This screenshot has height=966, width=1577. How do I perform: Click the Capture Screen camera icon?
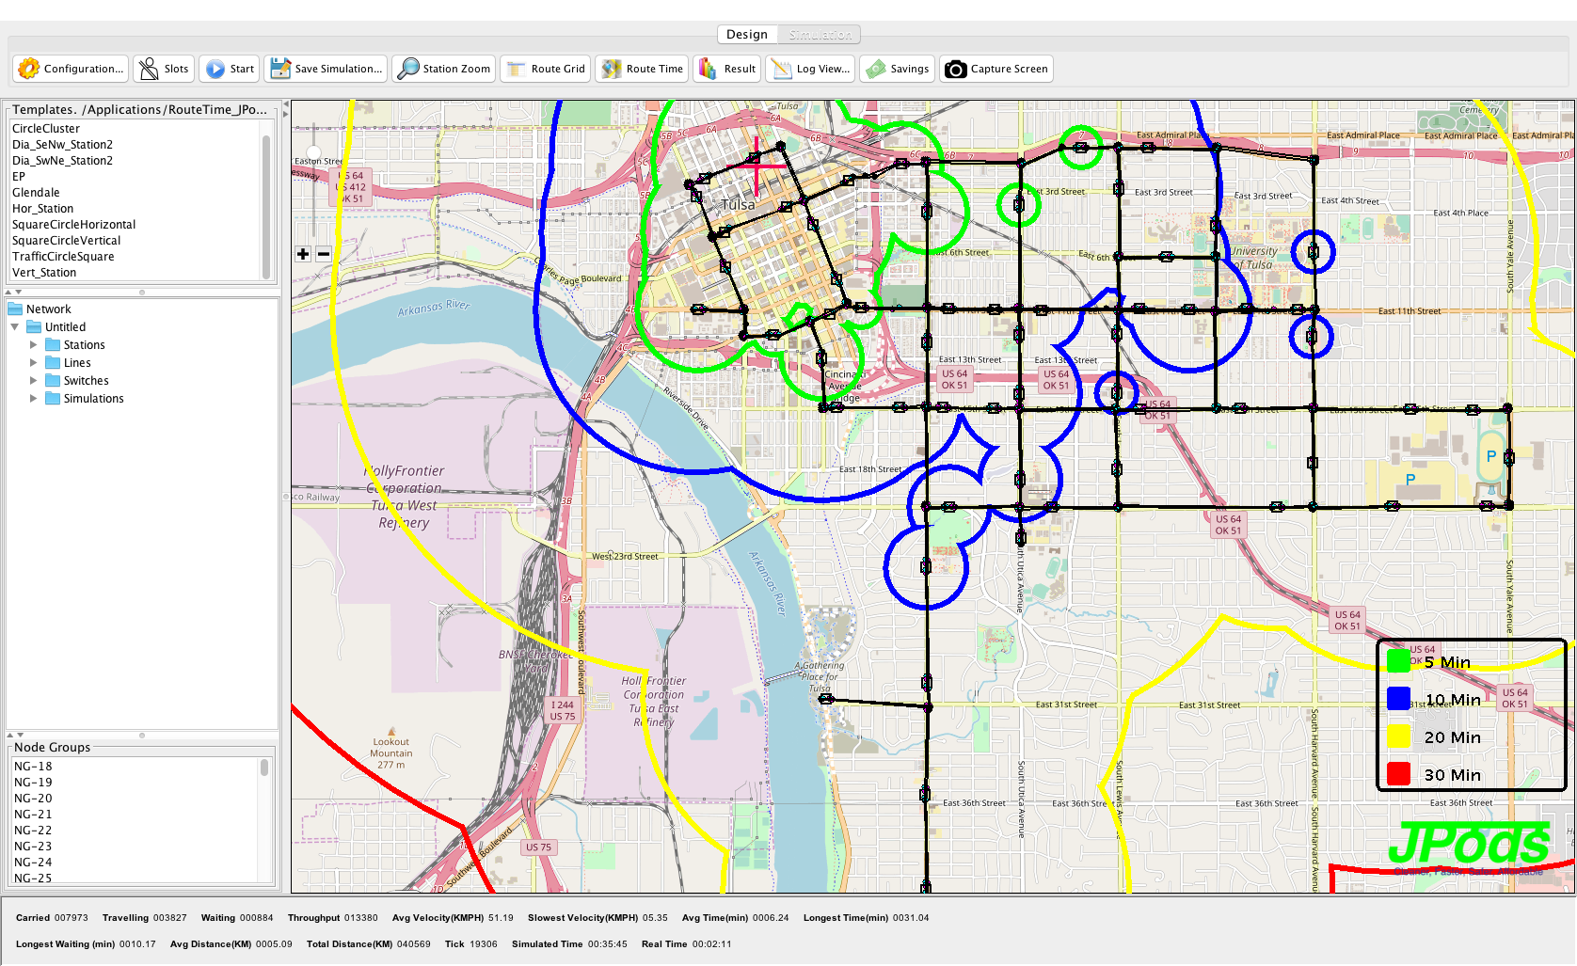pos(955,69)
